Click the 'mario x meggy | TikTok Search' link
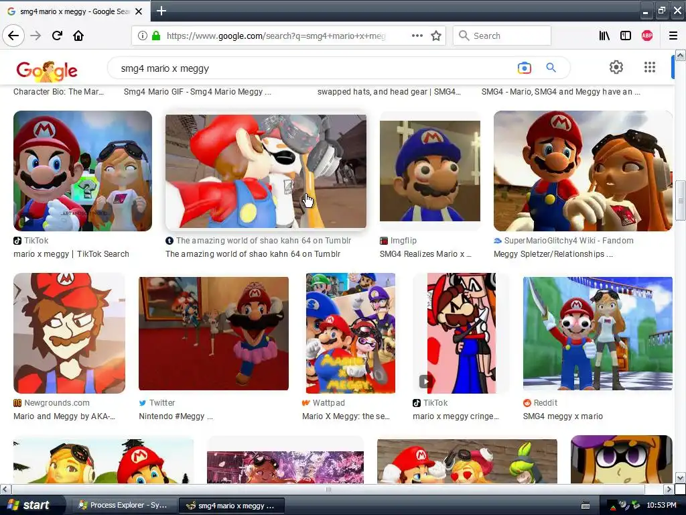 [71, 254]
